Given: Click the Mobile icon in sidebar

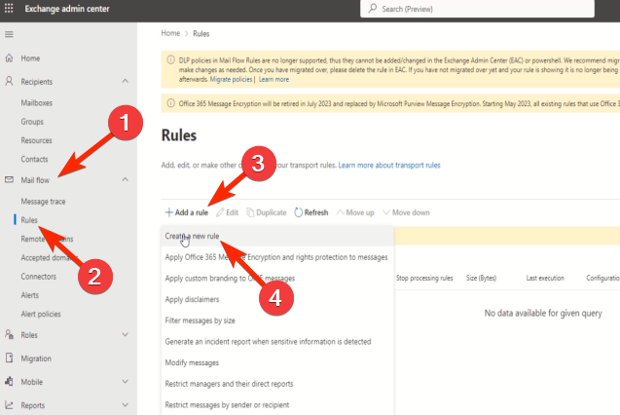Looking at the screenshot, I should point(9,381).
